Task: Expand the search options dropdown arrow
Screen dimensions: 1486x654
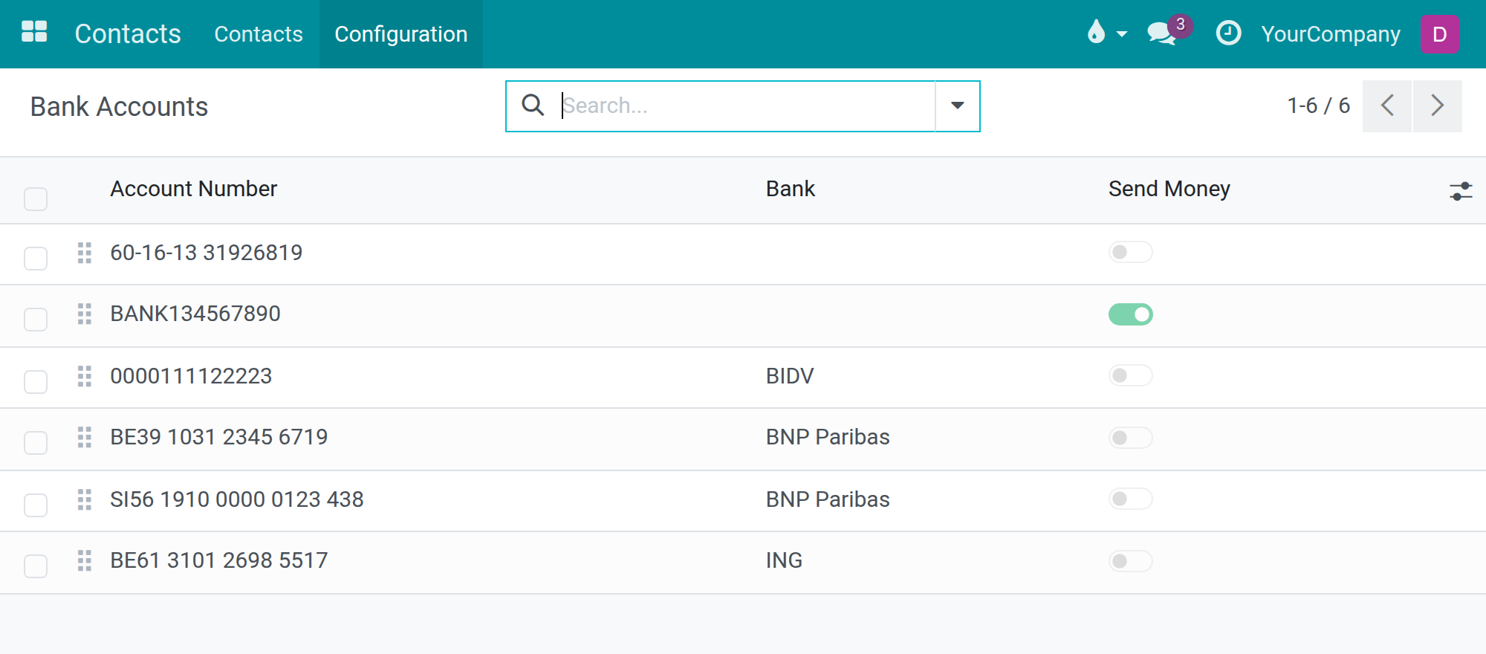Action: pyautogui.click(x=958, y=106)
